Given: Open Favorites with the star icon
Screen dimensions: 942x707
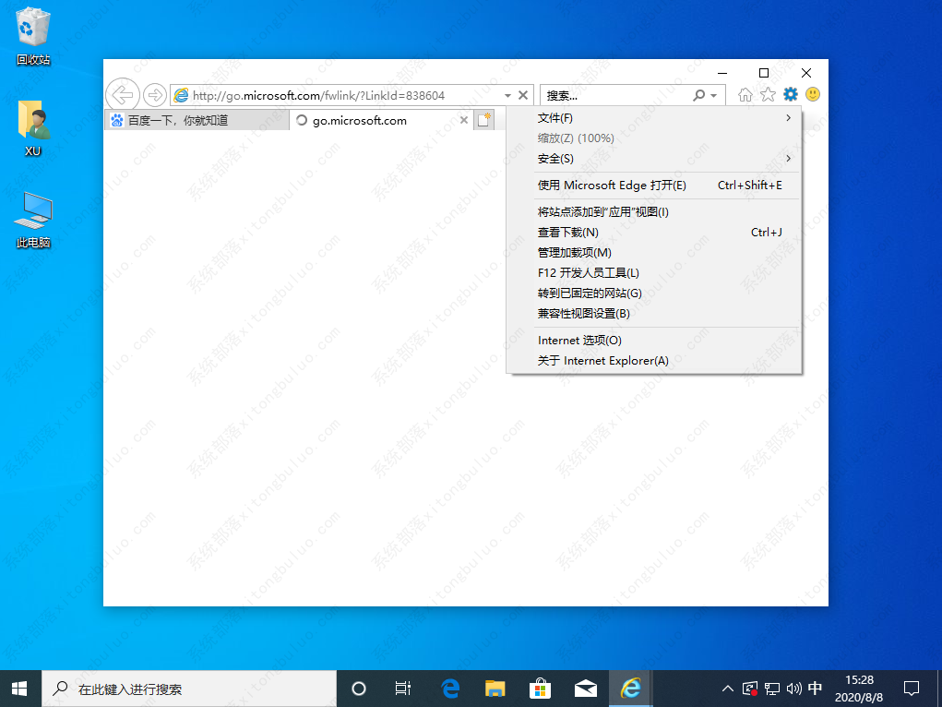Looking at the screenshot, I should point(768,94).
